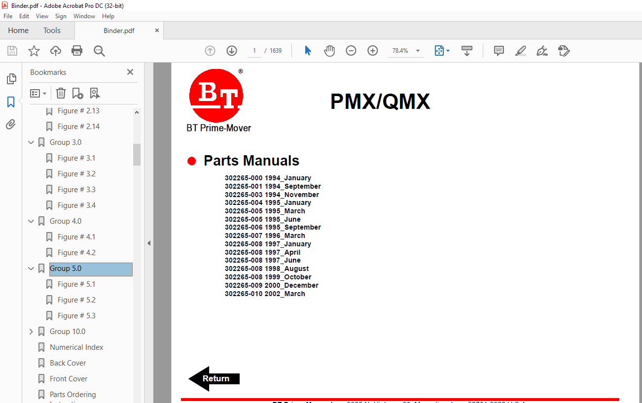This screenshot has height=403, width=642.
Task: Delete the selected bookmark trash icon
Action: coord(61,93)
